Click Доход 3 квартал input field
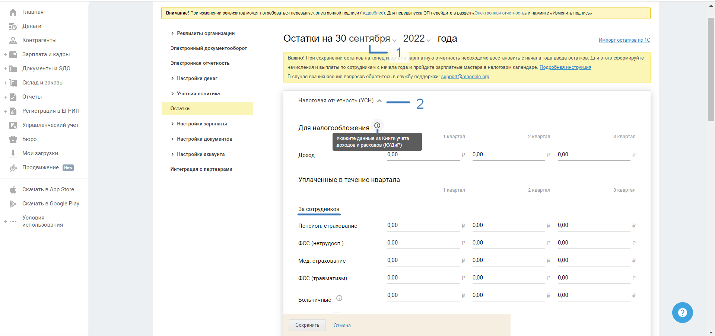The height and width of the screenshot is (336, 715). tap(594, 155)
